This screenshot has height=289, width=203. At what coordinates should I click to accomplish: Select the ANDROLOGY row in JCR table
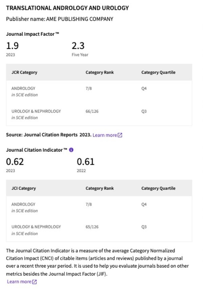(x=99, y=92)
